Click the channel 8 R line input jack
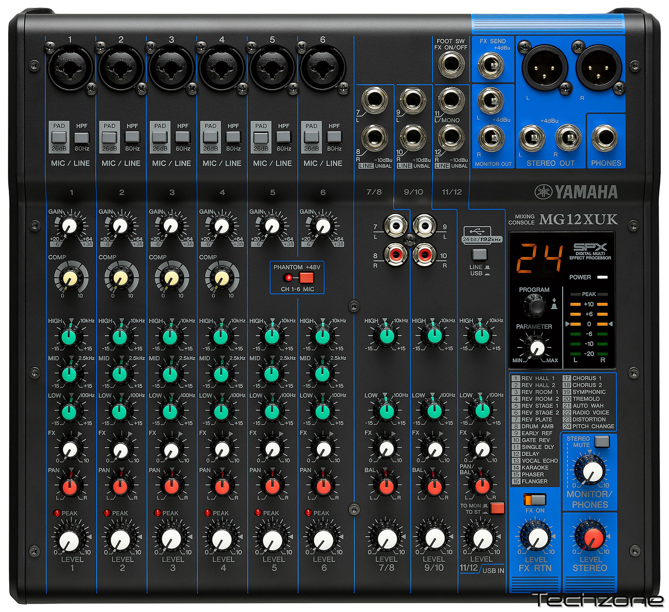669x612 pixels. pyautogui.click(x=375, y=138)
